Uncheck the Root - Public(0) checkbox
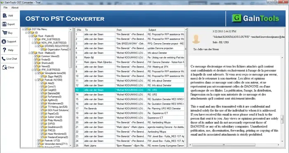 [33, 36]
